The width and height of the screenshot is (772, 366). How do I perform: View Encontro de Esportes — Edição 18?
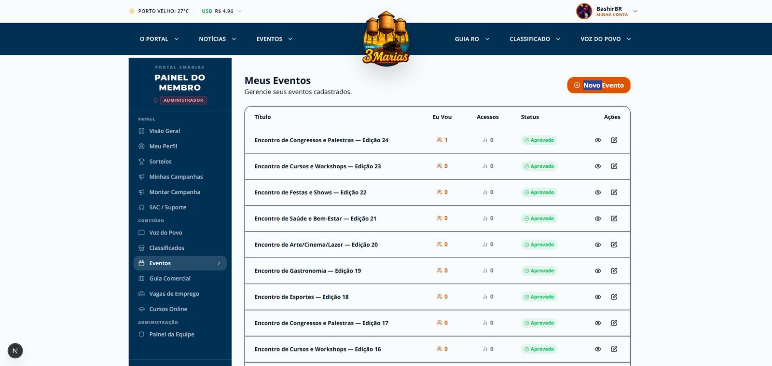click(598, 297)
